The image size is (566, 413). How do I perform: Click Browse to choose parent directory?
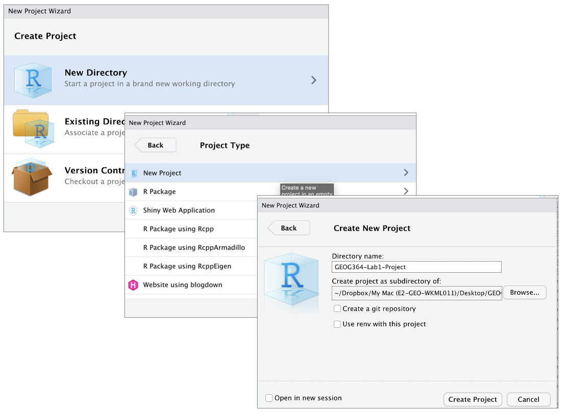coord(524,293)
